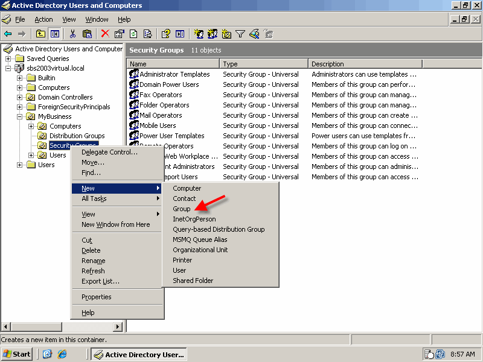Expand the Builtin container
483x362 pixels.
[20, 78]
